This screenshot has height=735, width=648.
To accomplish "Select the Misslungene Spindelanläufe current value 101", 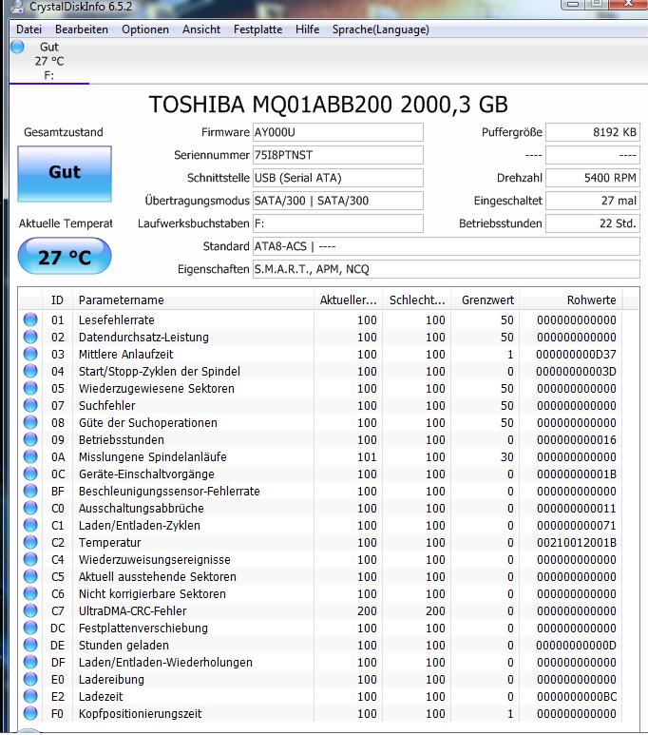I will coord(367,457).
